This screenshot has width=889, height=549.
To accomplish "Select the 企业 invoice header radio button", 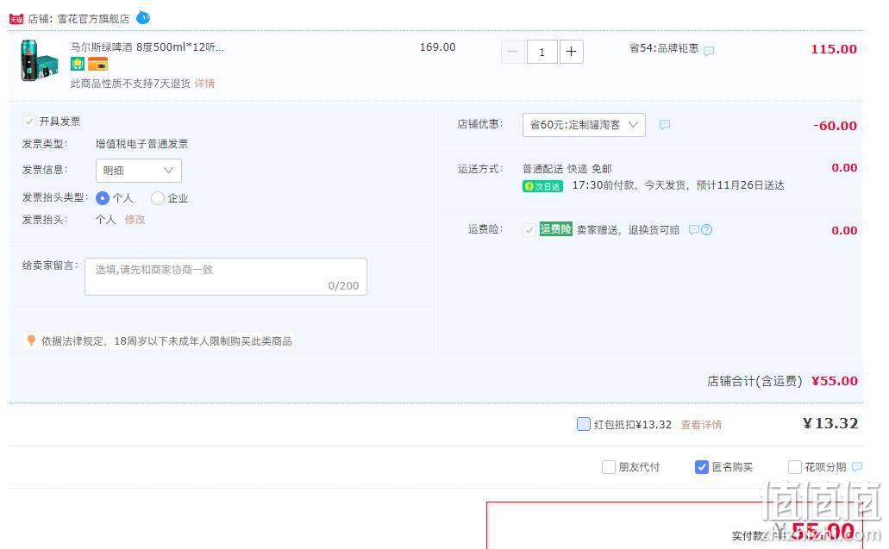I will point(158,197).
